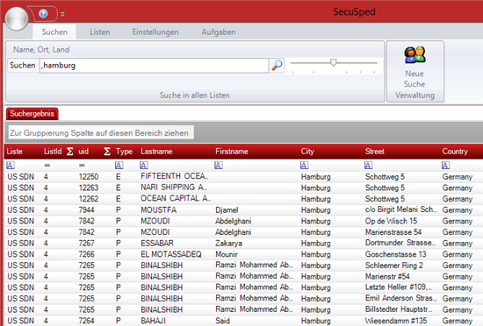Switch to the Listen tab
483x326 pixels.
click(x=100, y=32)
